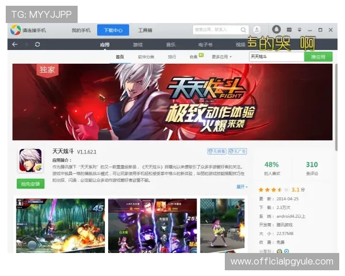Screen dimensions: 345x276
Task: Click the vertical scrollbar on the right
Action: click(x=336, y=108)
